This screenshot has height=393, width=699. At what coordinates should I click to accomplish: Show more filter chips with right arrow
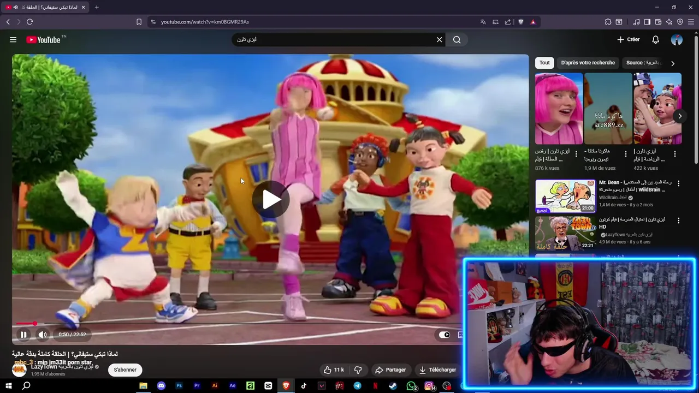point(673,63)
